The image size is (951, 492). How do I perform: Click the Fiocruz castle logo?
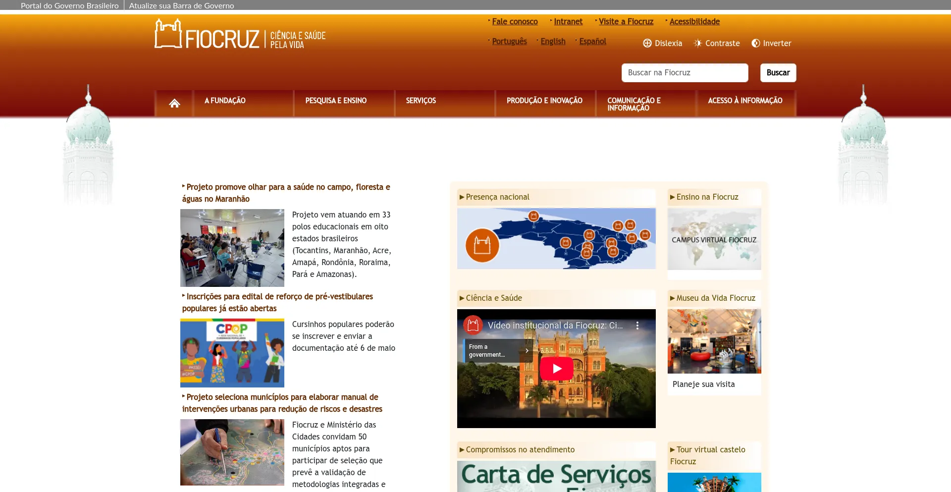pyautogui.click(x=168, y=34)
